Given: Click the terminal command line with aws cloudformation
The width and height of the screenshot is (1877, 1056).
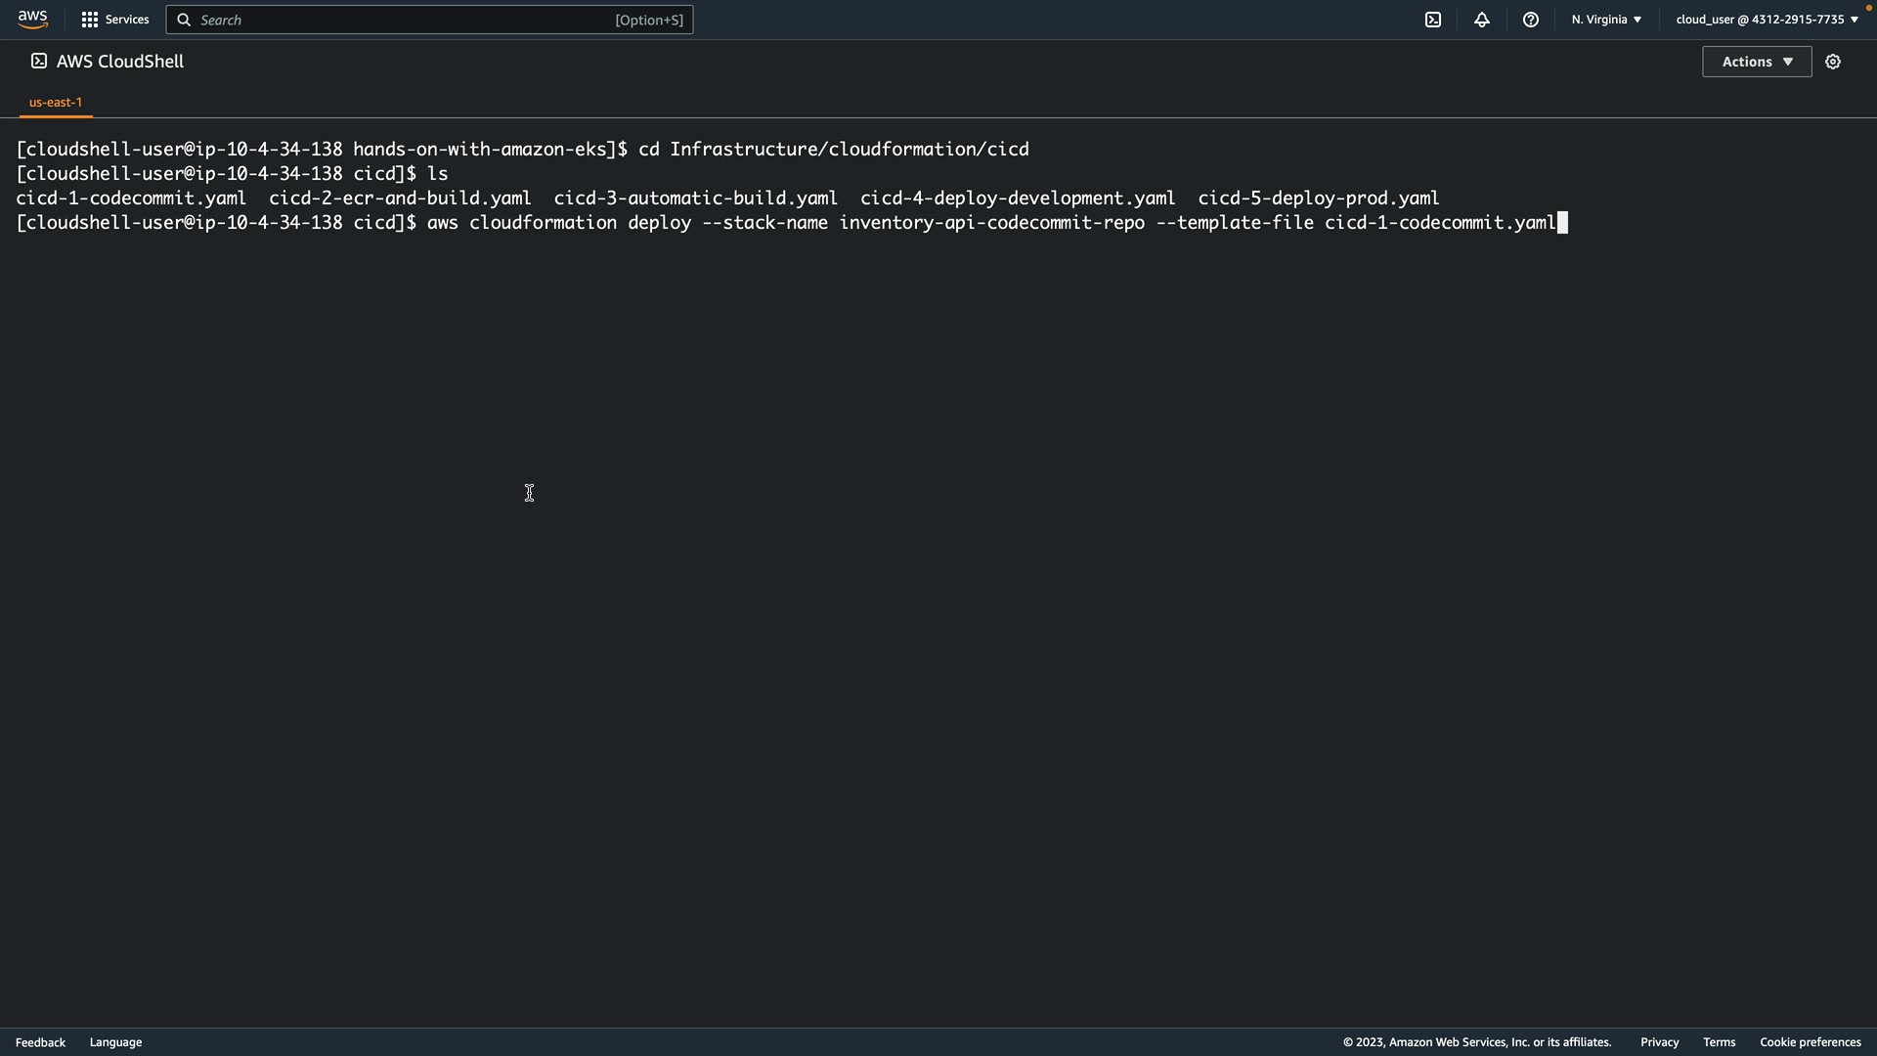Looking at the screenshot, I should pyautogui.click(x=989, y=223).
